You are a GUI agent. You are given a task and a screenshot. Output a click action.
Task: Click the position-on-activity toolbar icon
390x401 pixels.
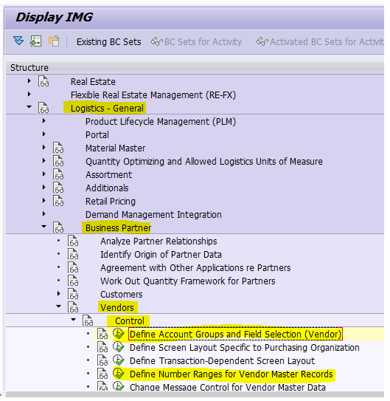pos(35,41)
